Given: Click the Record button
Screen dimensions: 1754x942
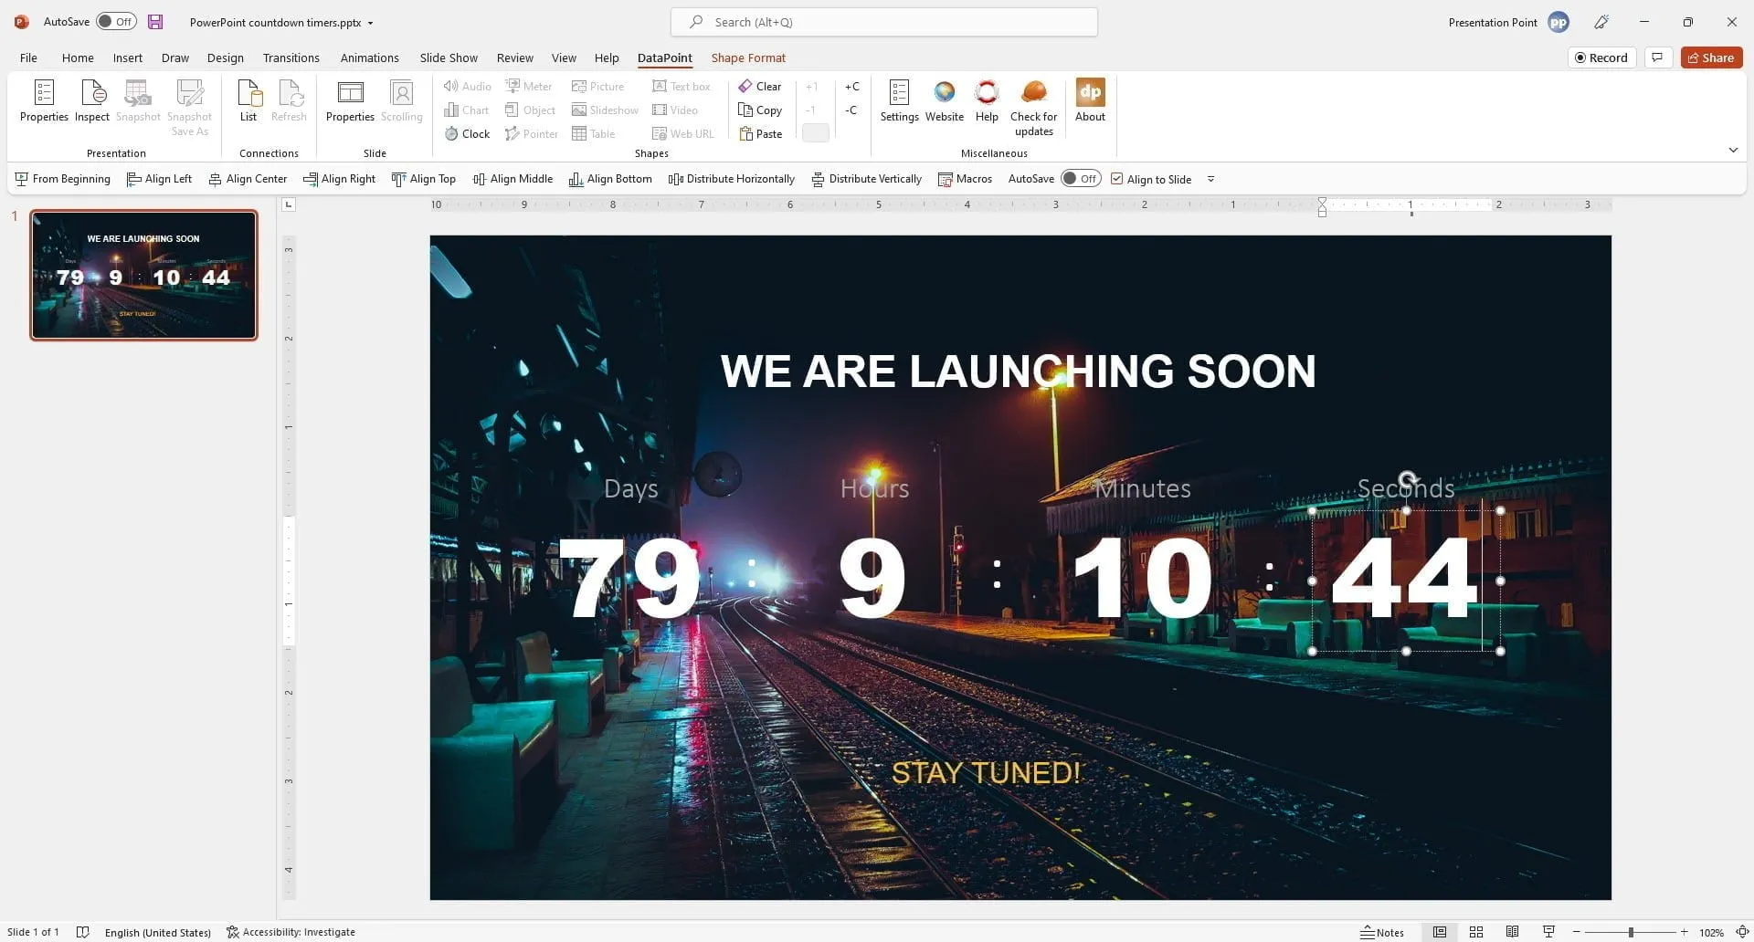Looking at the screenshot, I should [x=1601, y=57].
